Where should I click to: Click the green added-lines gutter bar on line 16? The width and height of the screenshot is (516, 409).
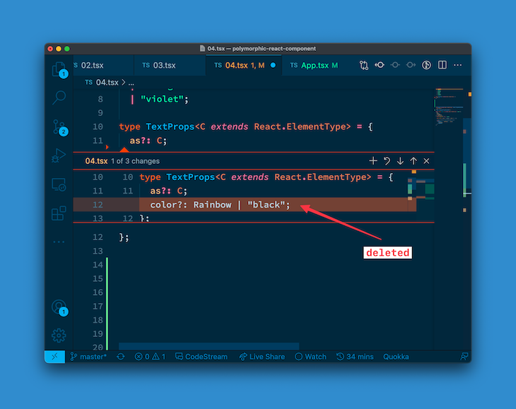[107, 292]
